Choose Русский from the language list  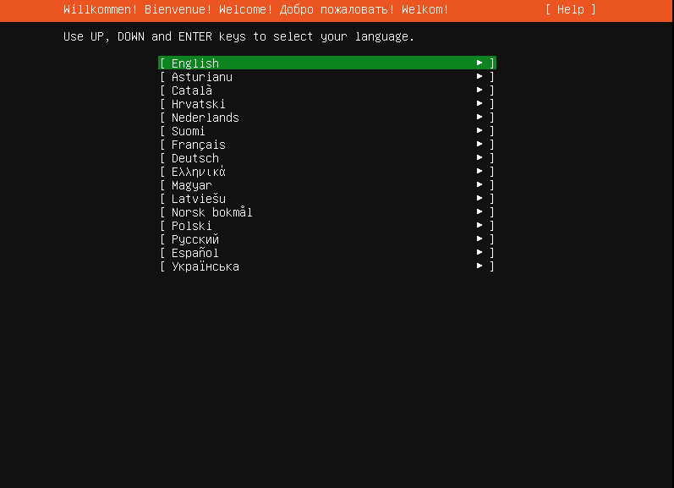327,239
